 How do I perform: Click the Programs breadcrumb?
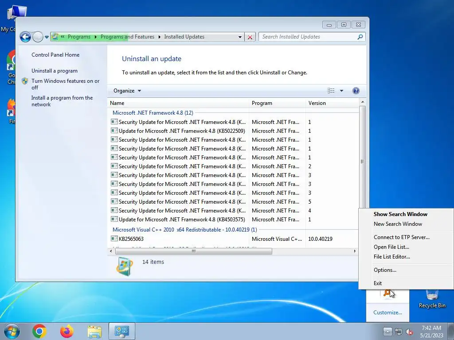[x=79, y=37]
